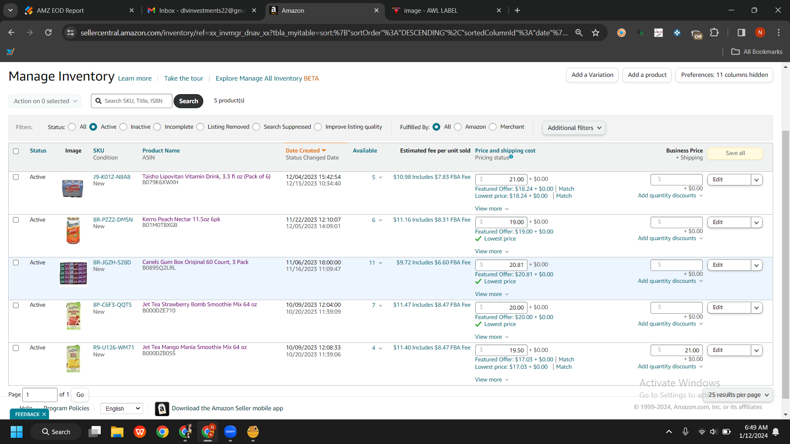Open Edit dropdown arrow for Taisho Lipovitan
The width and height of the screenshot is (790, 444).
(x=756, y=180)
